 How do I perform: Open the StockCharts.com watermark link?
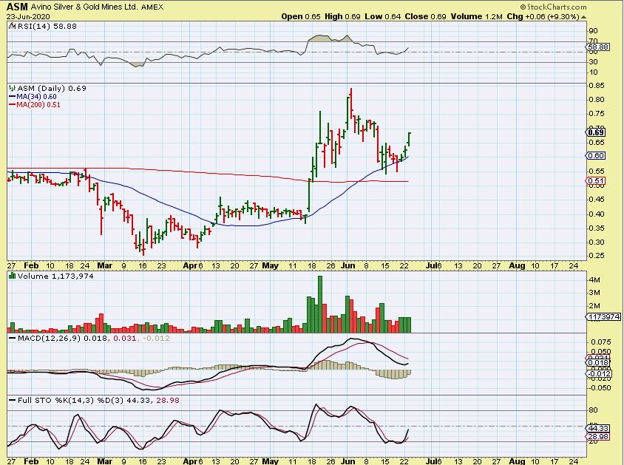pyautogui.click(x=580, y=6)
